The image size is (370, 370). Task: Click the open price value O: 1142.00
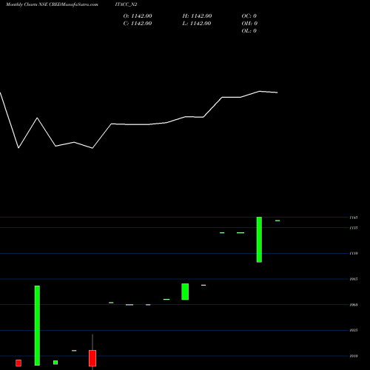pos(138,16)
